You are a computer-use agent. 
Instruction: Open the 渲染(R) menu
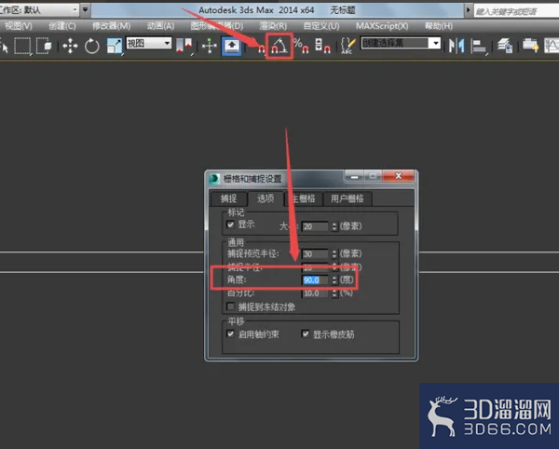pos(273,26)
